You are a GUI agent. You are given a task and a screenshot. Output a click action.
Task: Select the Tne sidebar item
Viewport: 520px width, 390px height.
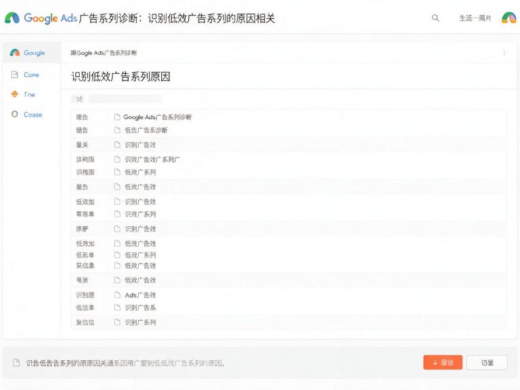tap(29, 95)
